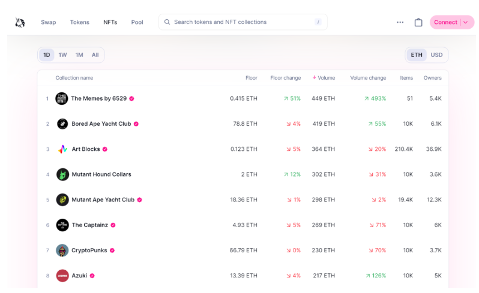Click the Art Blocks logo icon
Viewport: 479px width, 293px height.
pyautogui.click(x=62, y=149)
